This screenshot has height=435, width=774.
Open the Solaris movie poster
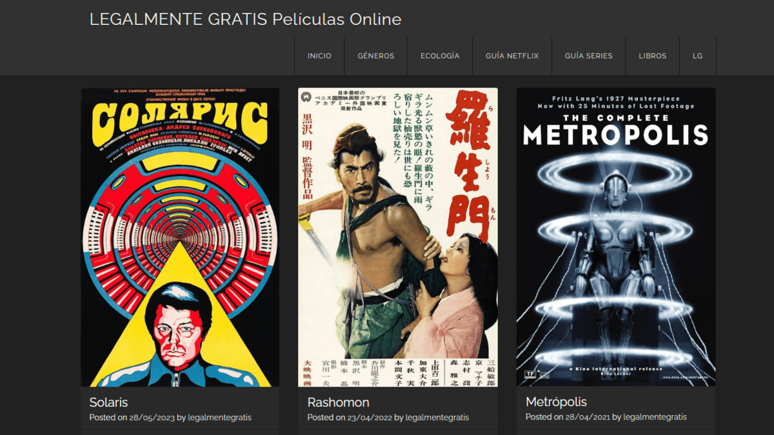pos(180,237)
